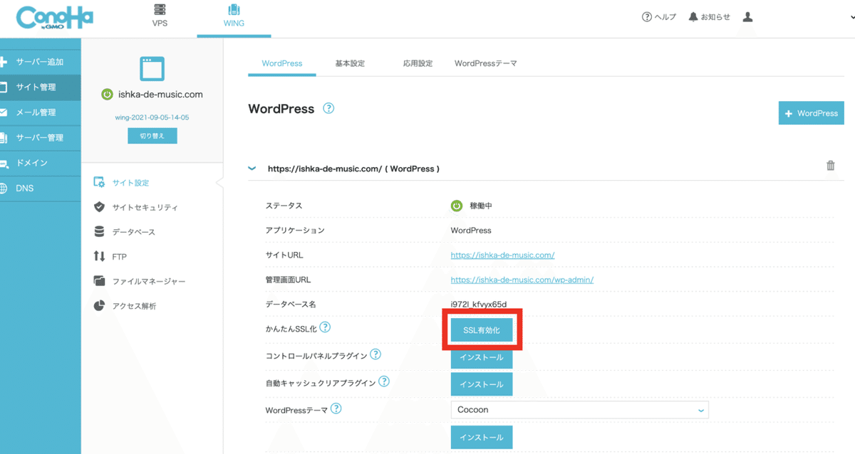Image resolution: width=855 pixels, height=454 pixels.
Task: Open メール管理 in the sidebar
Action: [41, 112]
